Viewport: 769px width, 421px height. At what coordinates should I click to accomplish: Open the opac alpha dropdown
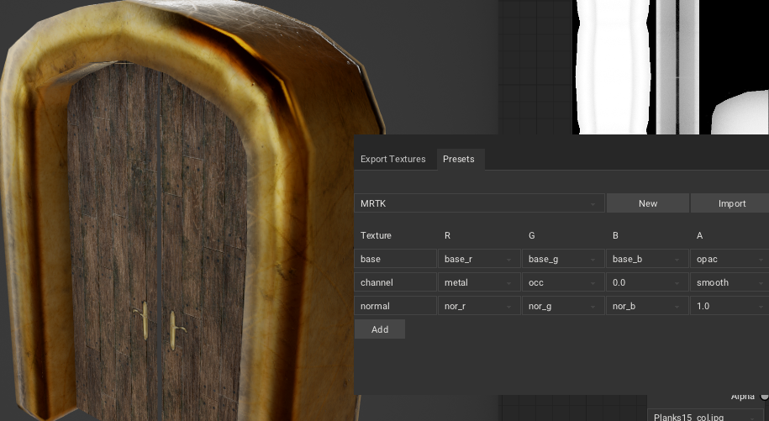tap(729, 259)
